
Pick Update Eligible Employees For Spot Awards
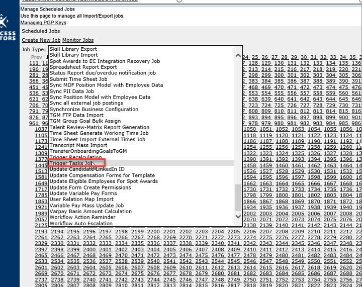(x=104, y=181)
